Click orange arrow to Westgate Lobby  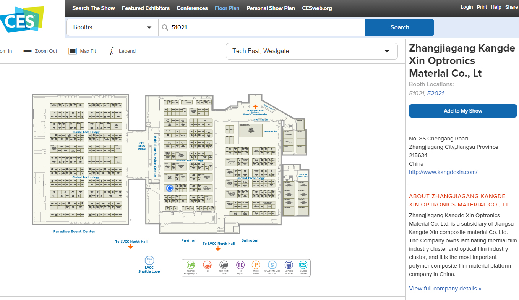255,106
